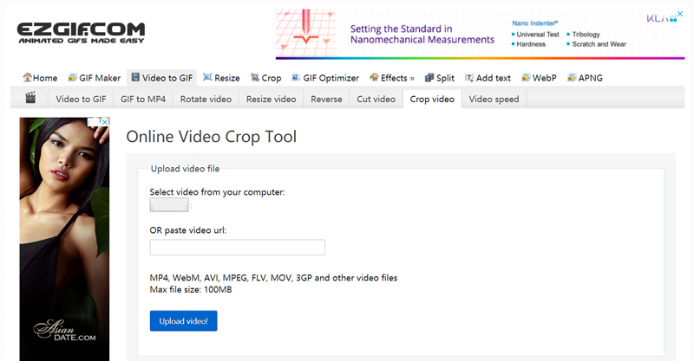Screen dimensions: 694x361
Task: Go to the Cut video tab
Action: pos(376,100)
